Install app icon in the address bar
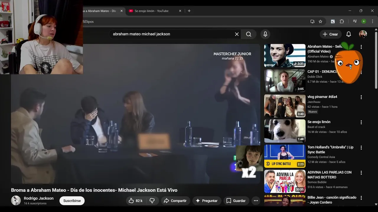The width and height of the screenshot is (378, 212). [312, 21]
